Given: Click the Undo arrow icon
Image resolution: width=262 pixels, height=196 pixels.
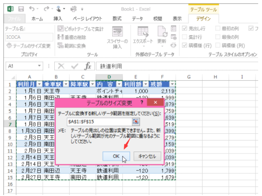Looking at the screenshot, I should coord(32,9).
